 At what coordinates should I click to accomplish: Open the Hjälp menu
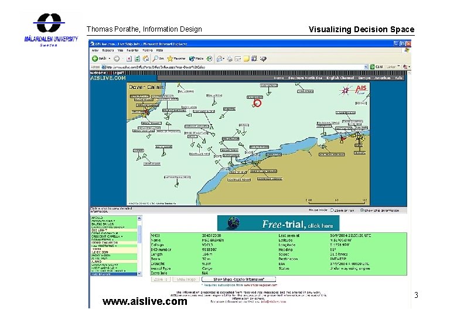click(159, 50)
